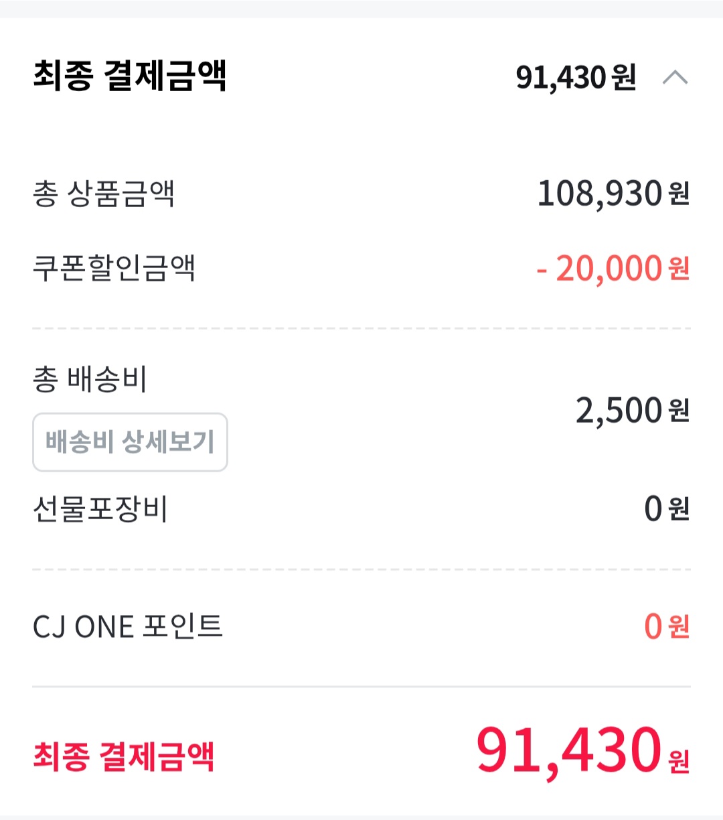Collapse the 최종 결제금액 section chevron
The height and width of the screenshot is (820, 723).
coord(675,78)
